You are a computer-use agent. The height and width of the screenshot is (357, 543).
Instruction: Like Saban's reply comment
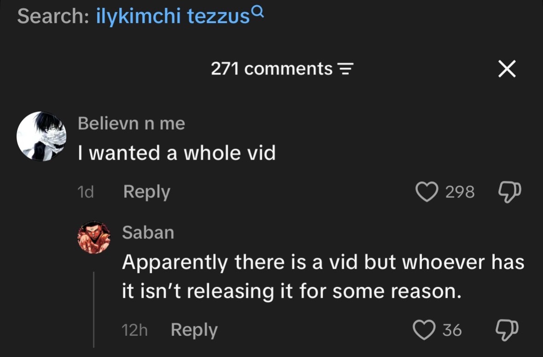424,330
